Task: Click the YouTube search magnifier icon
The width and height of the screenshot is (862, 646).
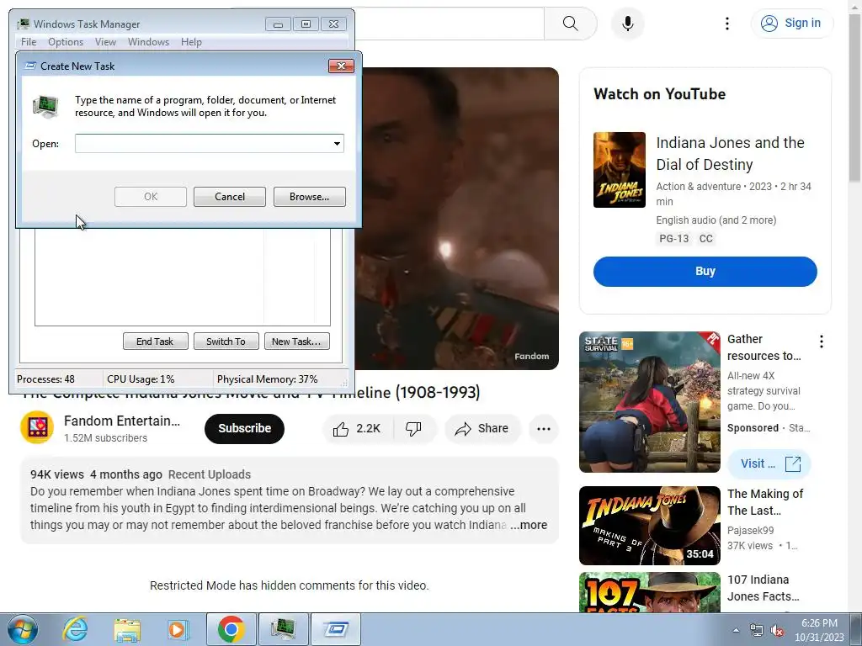Action: (570, 24)
